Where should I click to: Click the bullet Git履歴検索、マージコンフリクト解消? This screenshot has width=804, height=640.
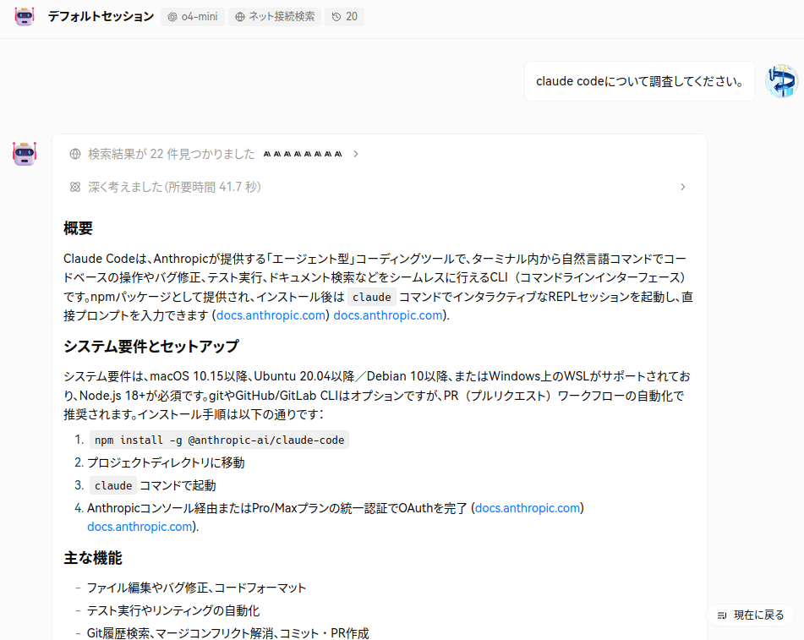[227, 633]
